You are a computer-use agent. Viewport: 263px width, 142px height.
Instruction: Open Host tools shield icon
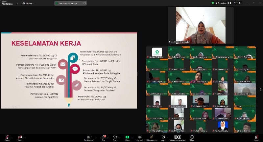(x=139, y=138)
